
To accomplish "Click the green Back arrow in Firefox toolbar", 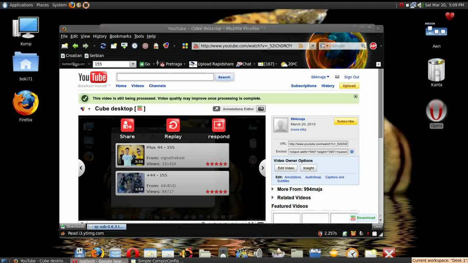I will pos(75,46).
